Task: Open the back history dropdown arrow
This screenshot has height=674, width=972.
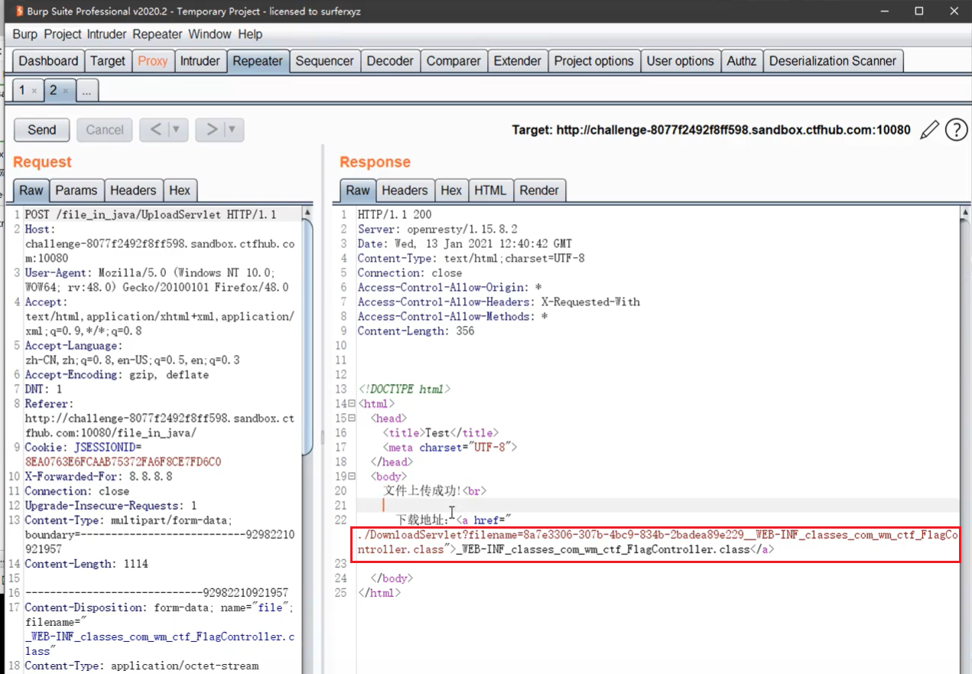Action: [177, 129]
